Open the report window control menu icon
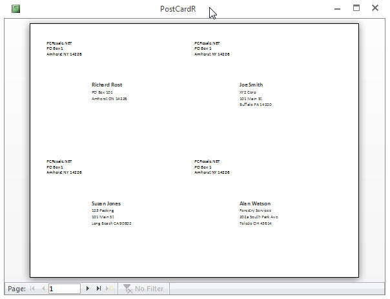 point(15,9)
